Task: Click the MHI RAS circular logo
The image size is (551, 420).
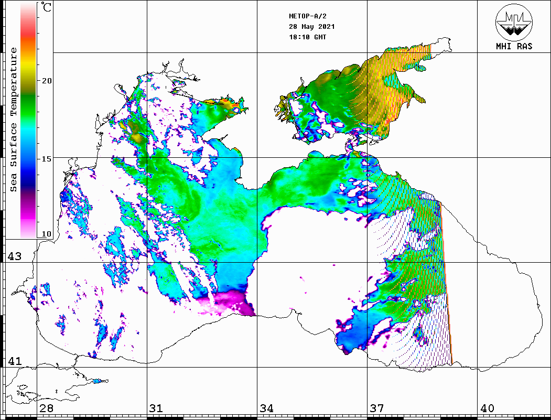Action: [514, 22]
